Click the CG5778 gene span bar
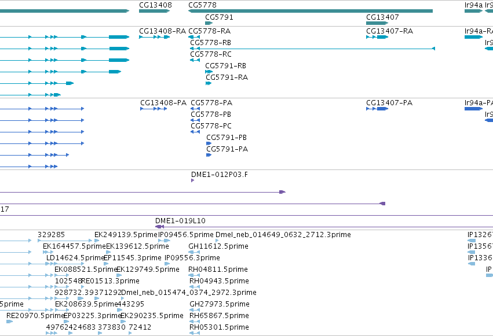The image size is (493, 336). [311, 11]
